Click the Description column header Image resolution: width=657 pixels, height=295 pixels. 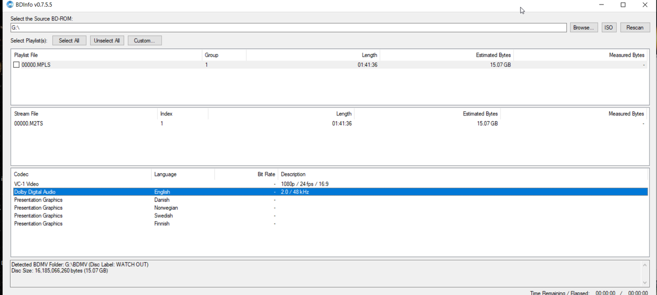tap(462, 174)
